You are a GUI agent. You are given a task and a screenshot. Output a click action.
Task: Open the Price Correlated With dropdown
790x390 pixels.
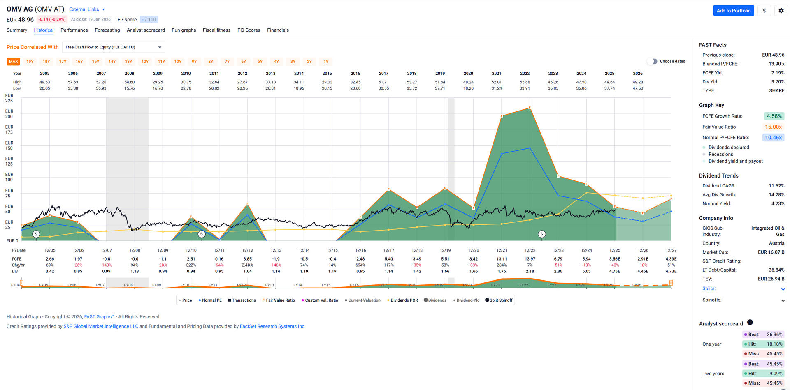tap(114, 47)
